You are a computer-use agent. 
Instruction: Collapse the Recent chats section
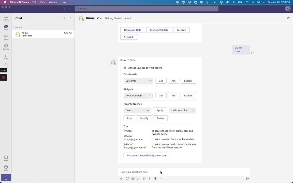point(14,27)
